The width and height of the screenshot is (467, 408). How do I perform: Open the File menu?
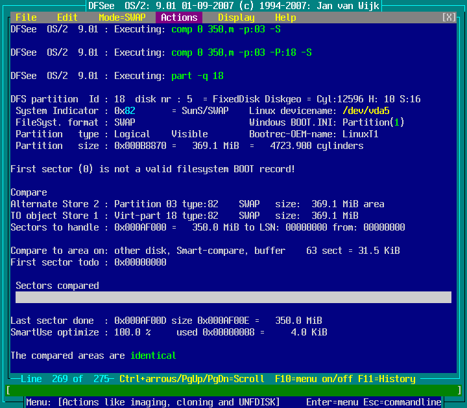[26, 17]
